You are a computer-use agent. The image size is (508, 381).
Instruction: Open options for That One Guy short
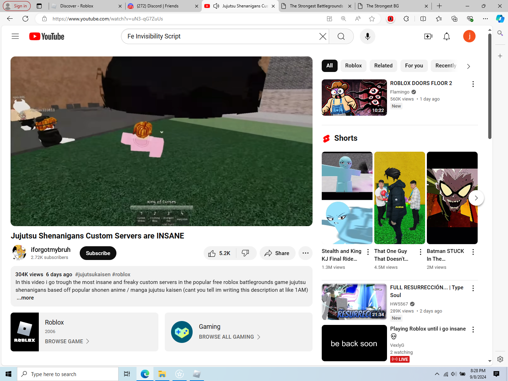[x=421, y=252]
